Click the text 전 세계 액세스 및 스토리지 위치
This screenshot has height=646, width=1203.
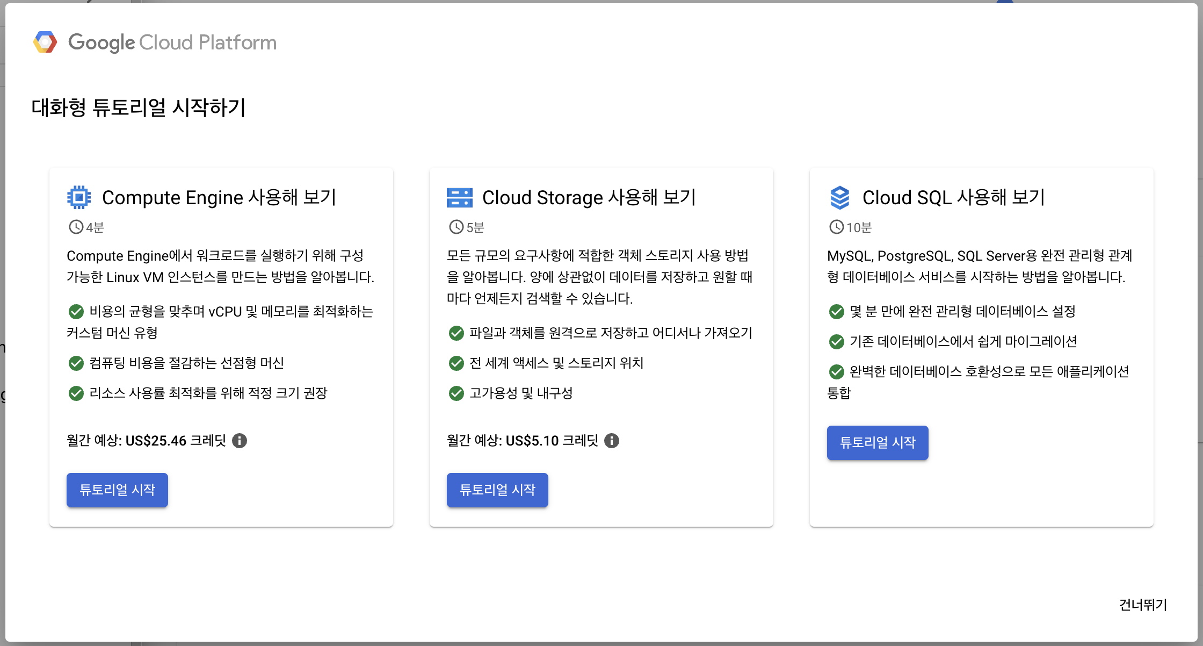(x=556, y=363)
